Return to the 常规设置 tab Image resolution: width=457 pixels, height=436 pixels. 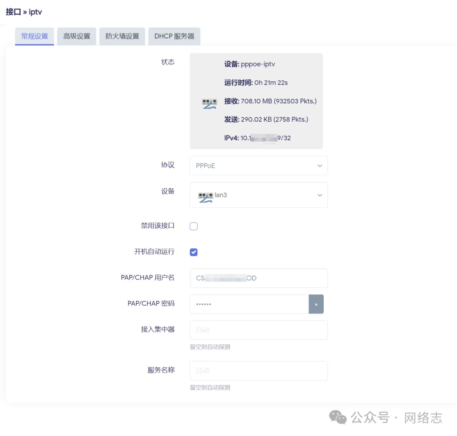coord(34,36)
